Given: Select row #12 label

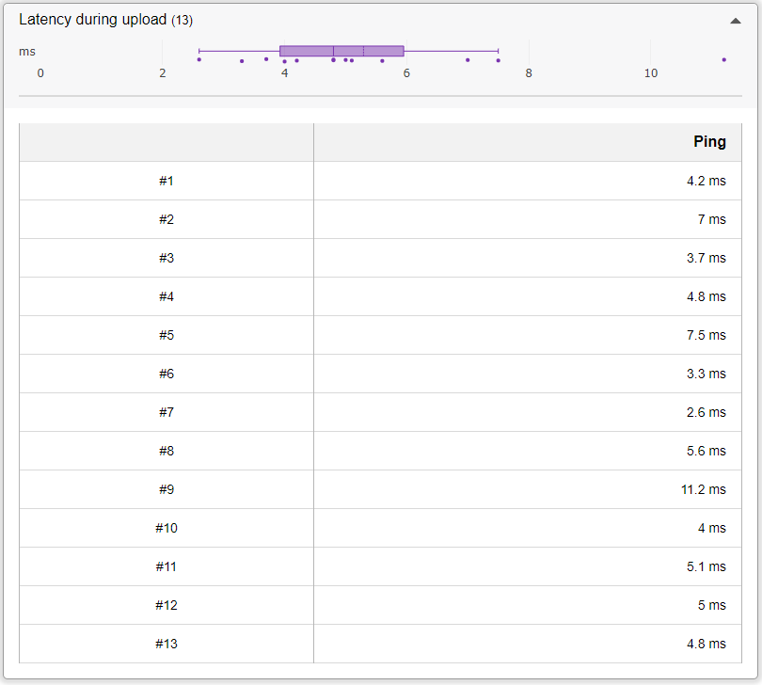Looking at the screenshot, I should [x=167, y=605].
